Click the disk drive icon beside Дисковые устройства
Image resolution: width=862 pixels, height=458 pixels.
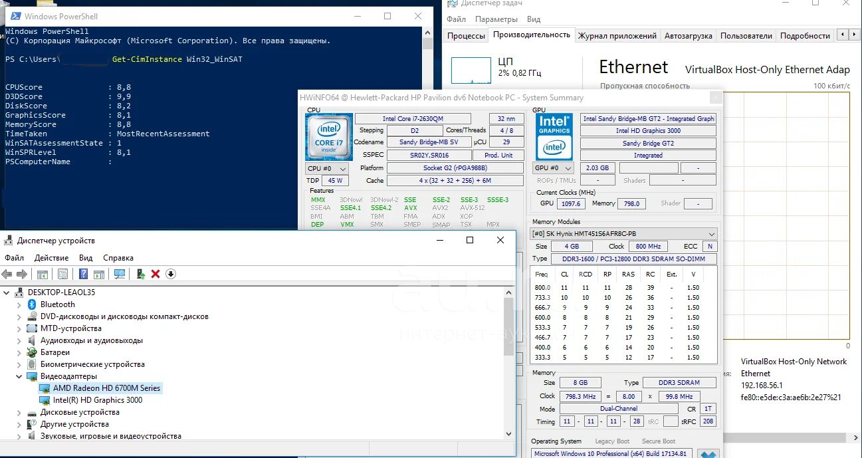coord(31,412)
